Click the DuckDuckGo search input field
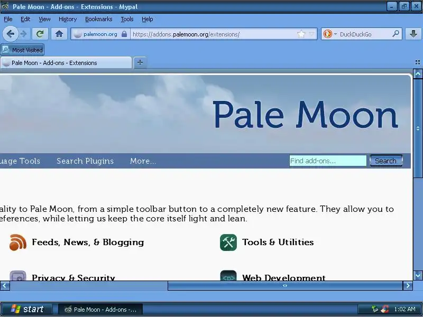 [x=364, y=34]
